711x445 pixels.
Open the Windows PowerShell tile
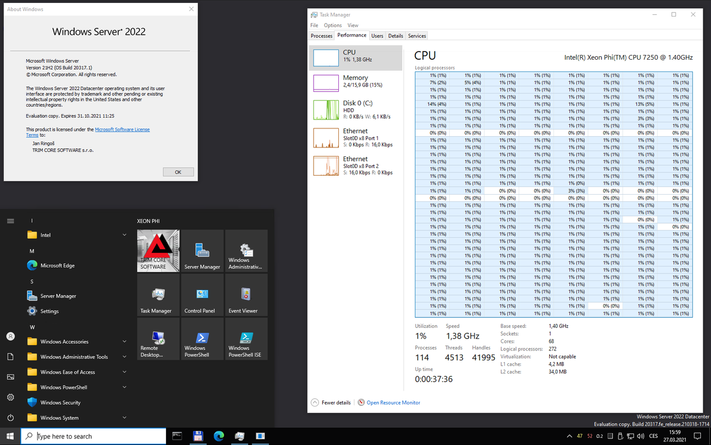pos(202,339)
